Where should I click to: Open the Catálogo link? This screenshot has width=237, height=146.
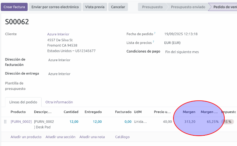tap(122, 137)
